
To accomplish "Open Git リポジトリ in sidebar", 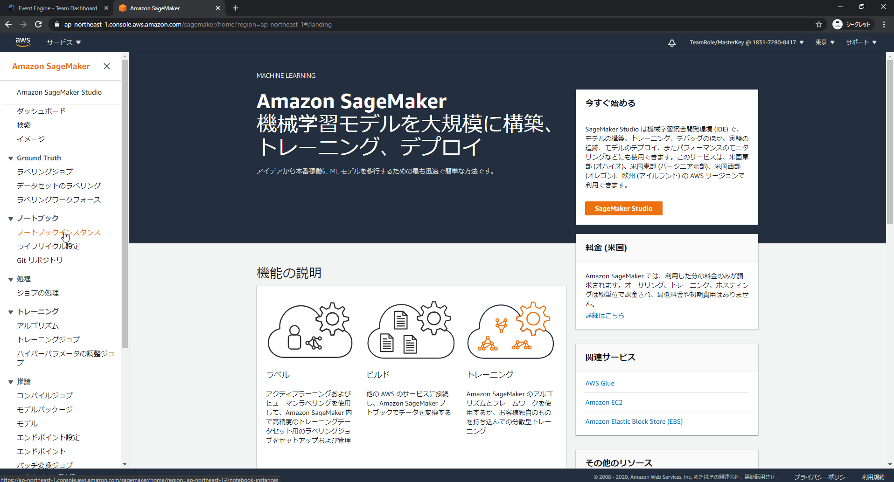I will [40, 260].
